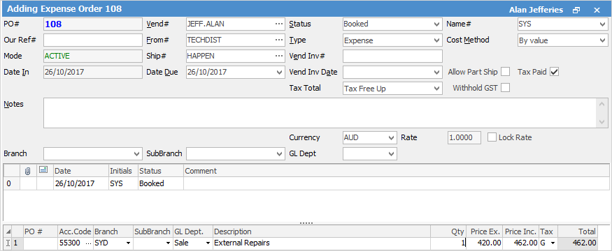This screenshot has height=251, width=612.
Task: Click the Description column header
Action: [322, 232]
